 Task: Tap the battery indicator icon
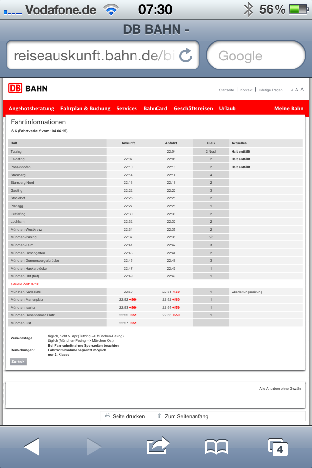(x=298, y=10)
